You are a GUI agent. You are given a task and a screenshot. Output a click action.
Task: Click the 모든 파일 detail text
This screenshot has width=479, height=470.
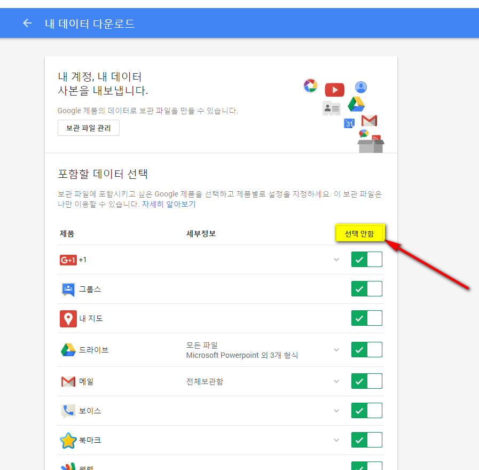coord(202,346)
